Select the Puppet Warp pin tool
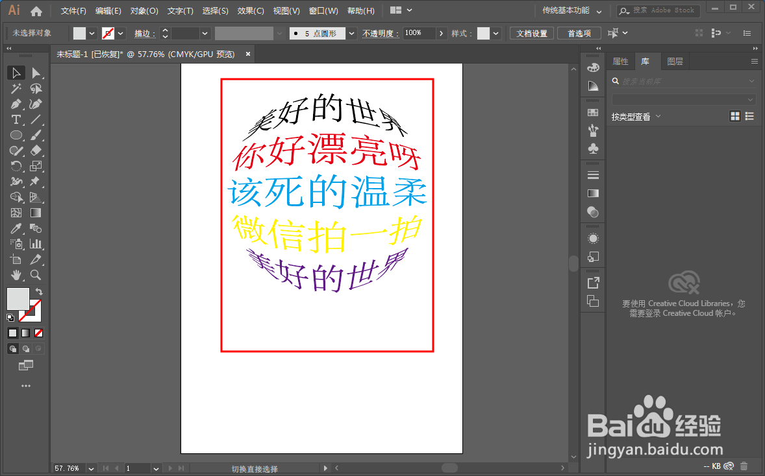Image resolution: width=765 pixels, height=476 pixels. pyautogui.click(x=36, y=182)
